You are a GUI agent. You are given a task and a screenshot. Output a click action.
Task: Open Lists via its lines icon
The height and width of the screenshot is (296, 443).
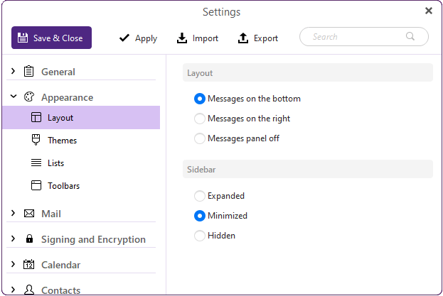pyautogui.click(x=36, y=163)
